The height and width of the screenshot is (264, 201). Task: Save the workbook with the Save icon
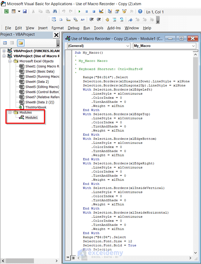click(25, 12)
